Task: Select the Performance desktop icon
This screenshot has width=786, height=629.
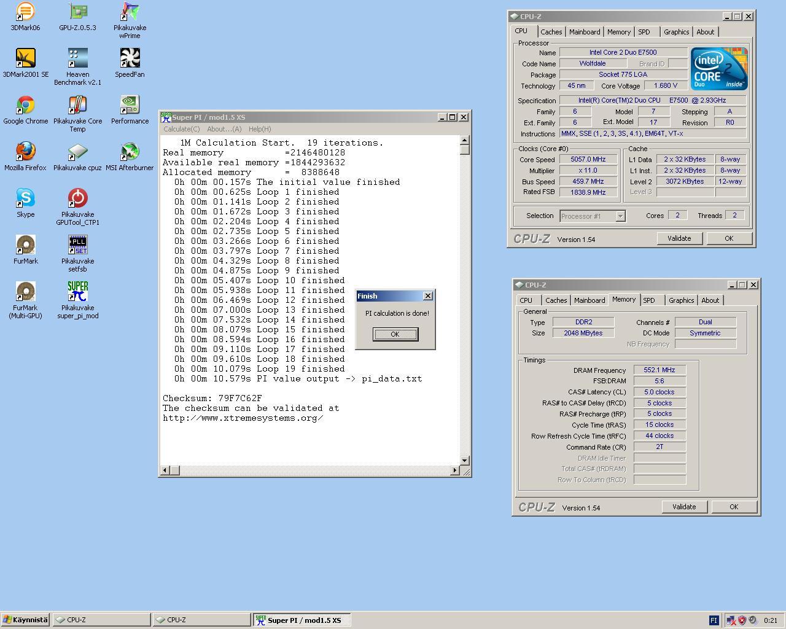Action: tap(130, 110)
